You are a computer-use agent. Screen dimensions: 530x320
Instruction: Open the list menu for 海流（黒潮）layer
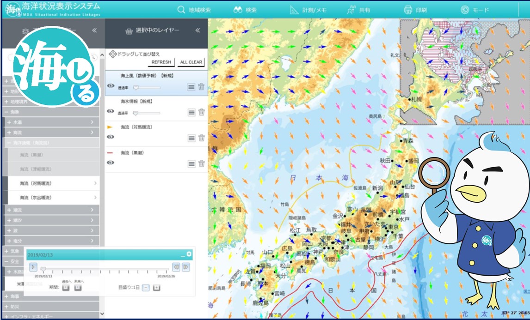pyautogui.click(x=191, y=164)
